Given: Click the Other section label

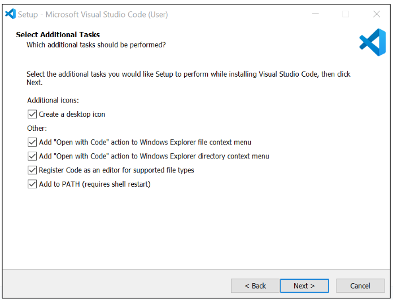Looking at the screenshot, I should [37, 129].
